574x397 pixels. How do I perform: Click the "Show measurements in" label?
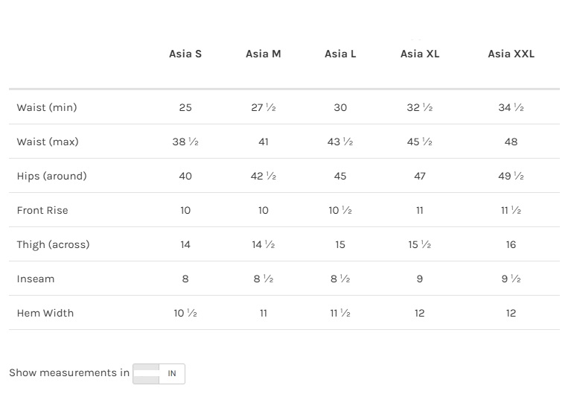[69, 372]
